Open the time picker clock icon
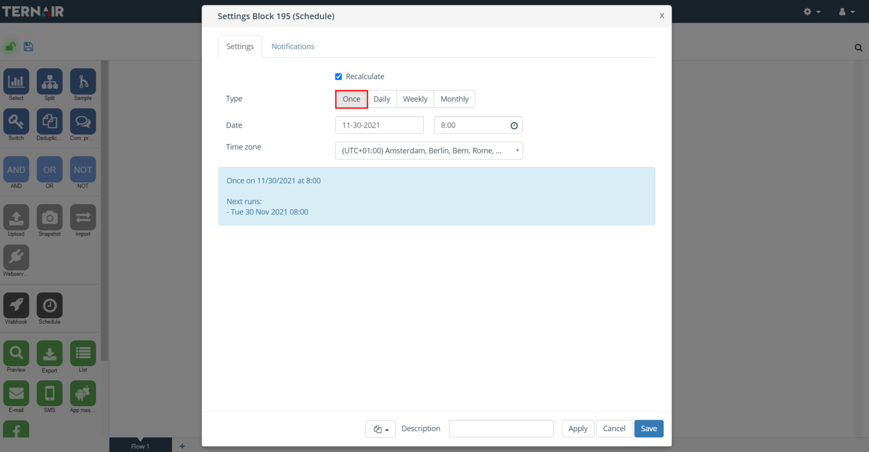869x452 pixels. pyautogui.click(x=514, y=125)
